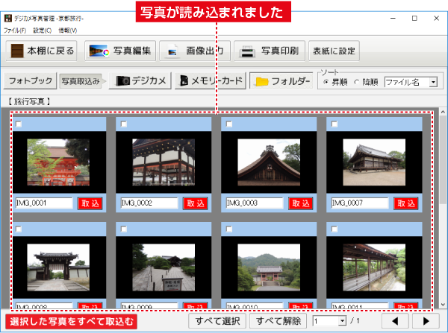The width and height of the screenshot is (448, 333).
Task: Click すべて選択 to select all photos
Action: tap(217, 321)
